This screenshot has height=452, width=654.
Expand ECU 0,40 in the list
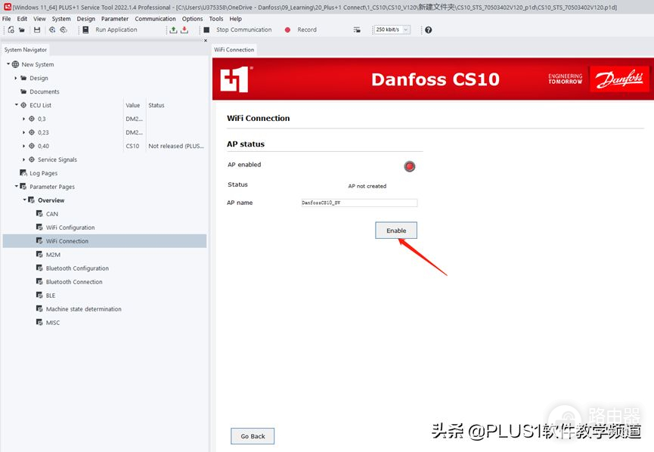click(23, 146)
